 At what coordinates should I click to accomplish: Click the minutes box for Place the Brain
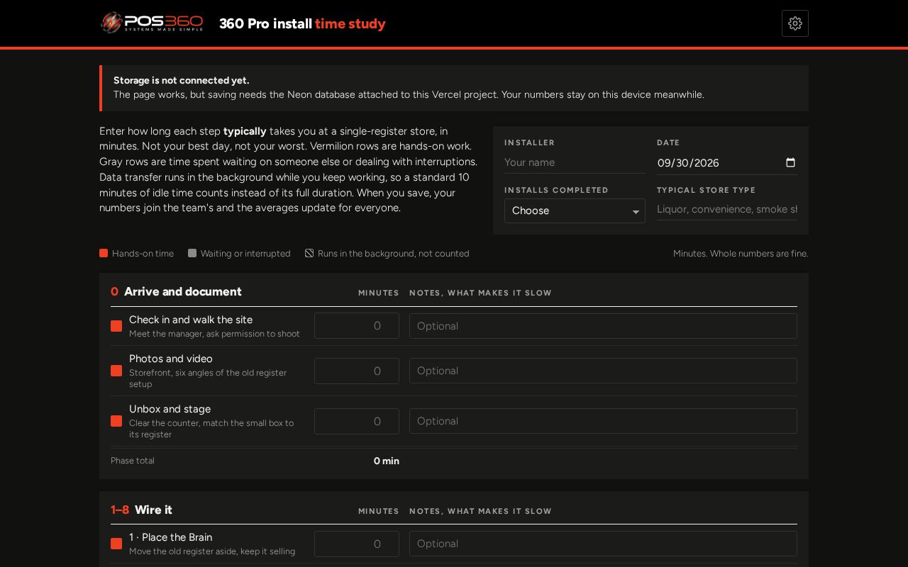coord(357,544)
